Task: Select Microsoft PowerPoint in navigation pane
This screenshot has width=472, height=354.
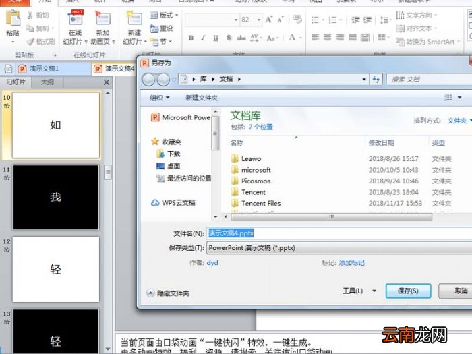Action: coord(181,117)
